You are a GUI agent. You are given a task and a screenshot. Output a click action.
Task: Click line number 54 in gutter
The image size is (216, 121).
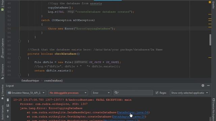(x=9, y=29)
